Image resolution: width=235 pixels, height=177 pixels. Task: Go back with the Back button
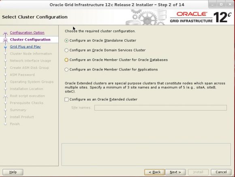pyautogui.click(x=154, y=172)
